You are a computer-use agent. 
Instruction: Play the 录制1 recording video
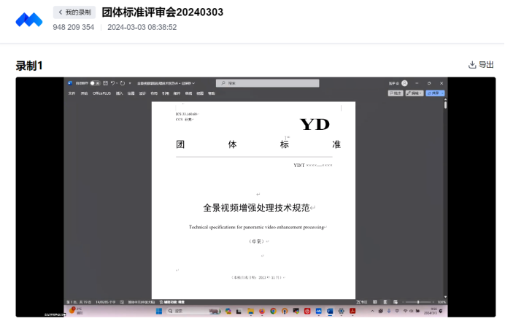coord(255,197)
